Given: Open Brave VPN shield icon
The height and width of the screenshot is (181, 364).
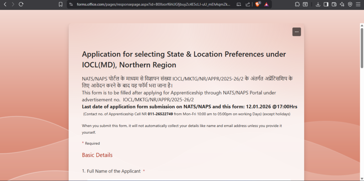Looking at the screenshot, I should click(x=350, y=4).
